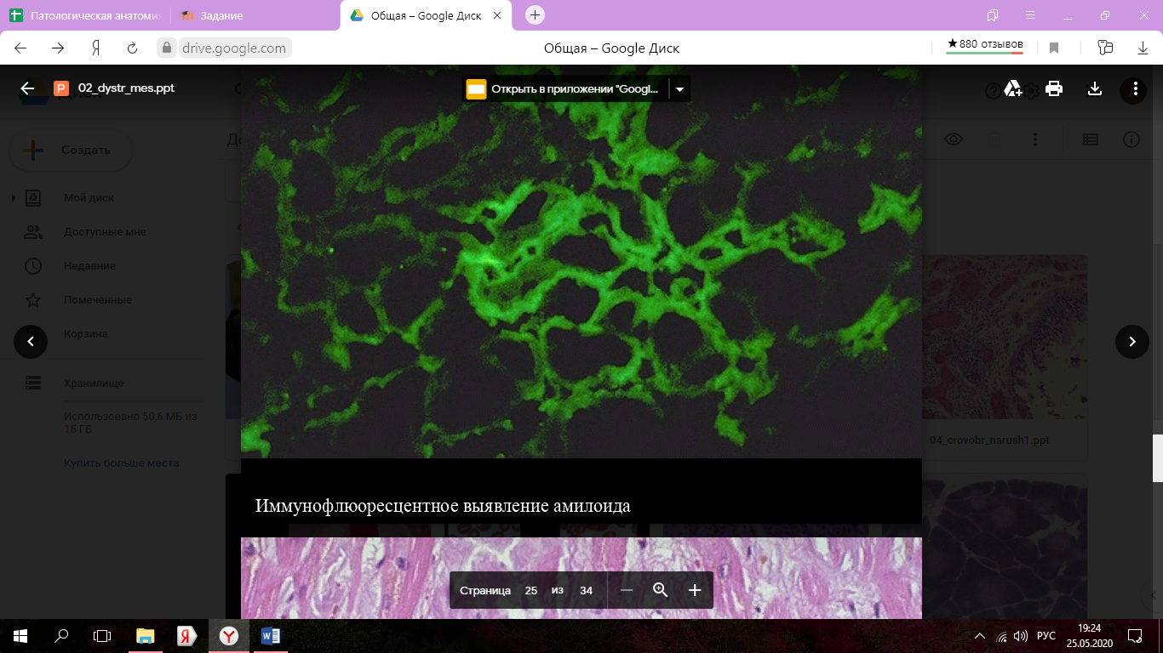This screenshot has height=653, width=1163.
Task: Expand the Мой диск tree arrow
Action: click(14, 198)
